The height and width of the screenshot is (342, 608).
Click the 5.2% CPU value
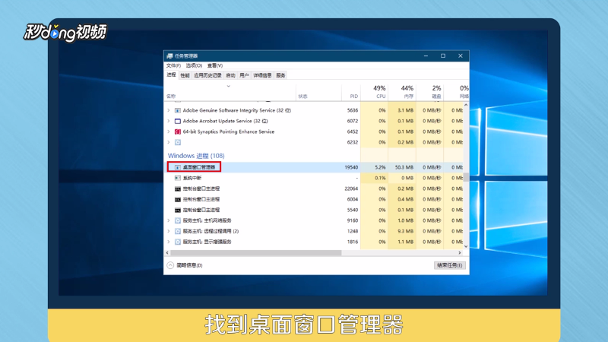pos(381,167)
